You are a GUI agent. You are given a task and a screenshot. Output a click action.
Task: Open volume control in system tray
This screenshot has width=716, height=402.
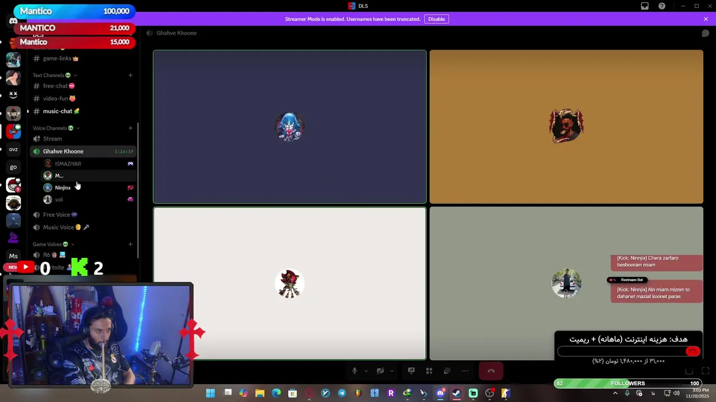point(676,393)
